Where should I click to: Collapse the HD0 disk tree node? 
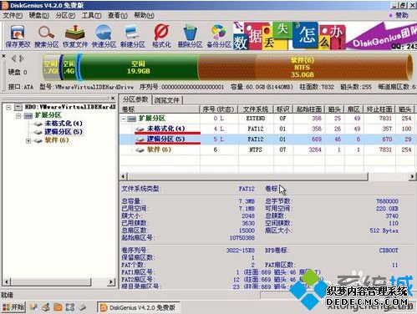click(x=8, y=107)
